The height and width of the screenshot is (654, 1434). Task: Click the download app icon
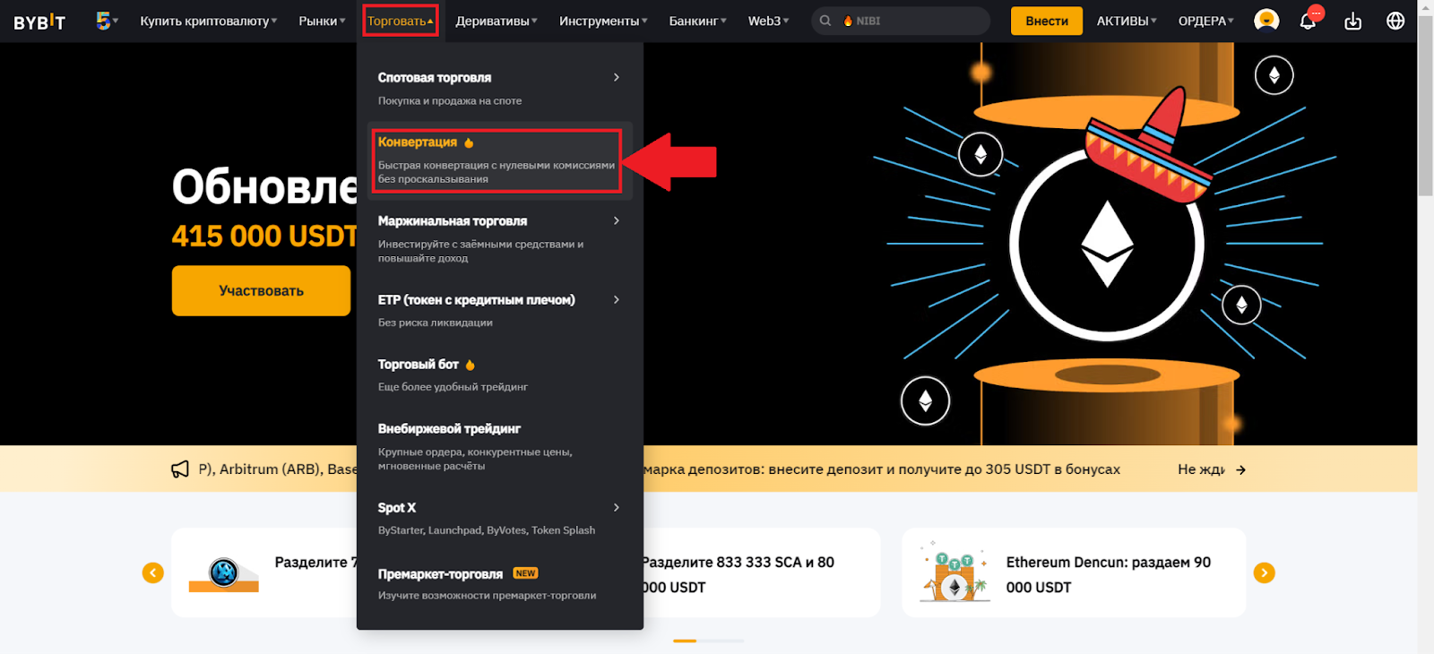coord(1353,21)
